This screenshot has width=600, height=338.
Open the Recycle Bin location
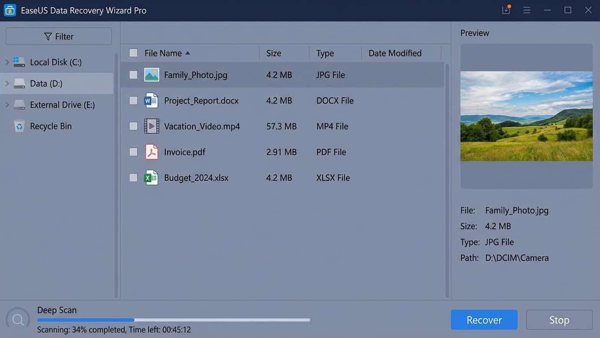(x=51, y=126)
